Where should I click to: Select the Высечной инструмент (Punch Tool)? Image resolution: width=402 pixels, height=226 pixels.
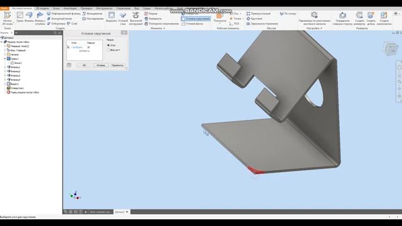pyautogui.click(x=136, y=18)
